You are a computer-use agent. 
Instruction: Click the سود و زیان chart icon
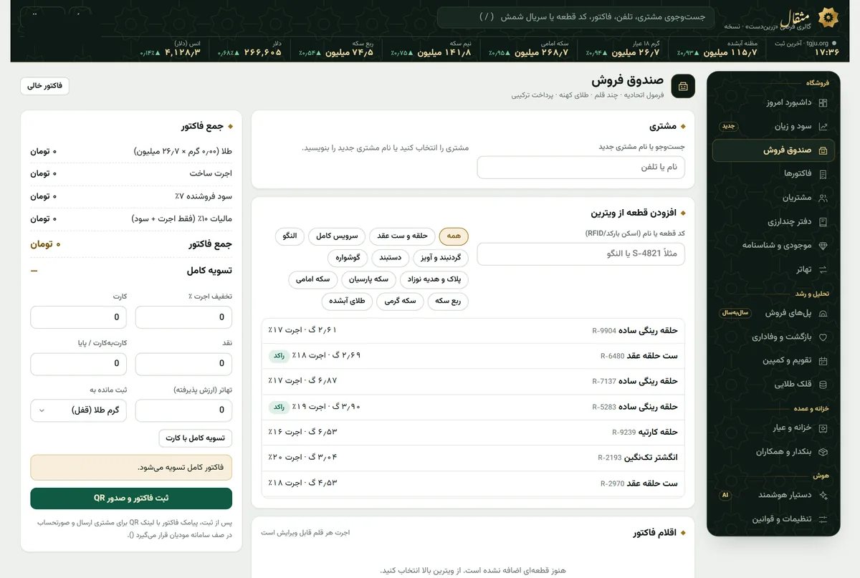(x=823, y=127)
